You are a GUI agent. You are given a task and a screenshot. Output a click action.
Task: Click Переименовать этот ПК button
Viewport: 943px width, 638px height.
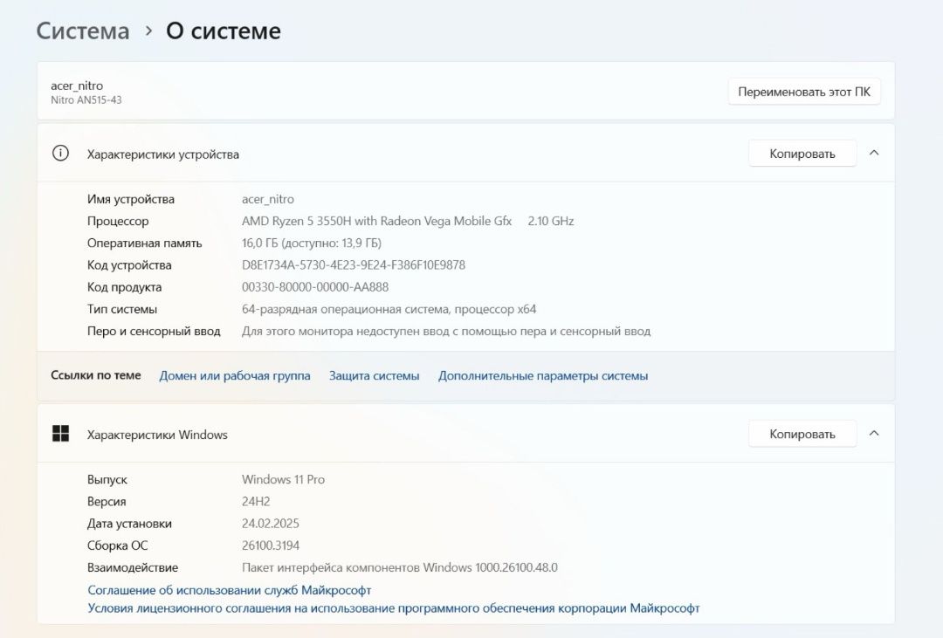click(x=804, y=92)
